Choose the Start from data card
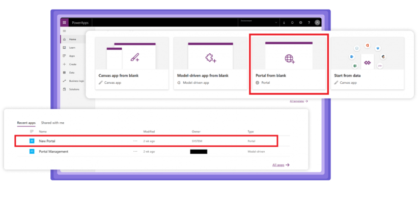The width and height of the screenshot is (418, 205). pos(368,63)
